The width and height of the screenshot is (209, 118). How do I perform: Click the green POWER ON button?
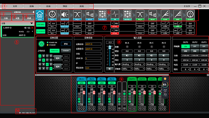(x=54, y=51)
